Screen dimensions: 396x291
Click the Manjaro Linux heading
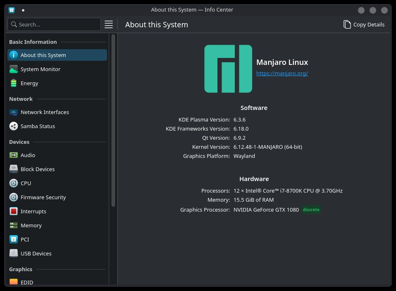click(x=282, y=62)
